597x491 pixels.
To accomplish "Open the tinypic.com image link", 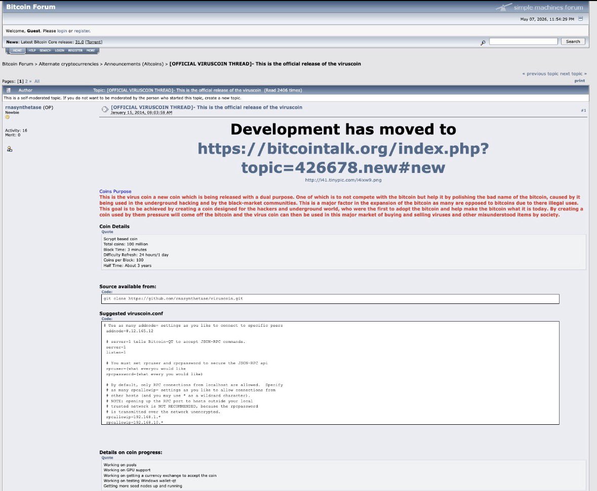I will [343, 180].
